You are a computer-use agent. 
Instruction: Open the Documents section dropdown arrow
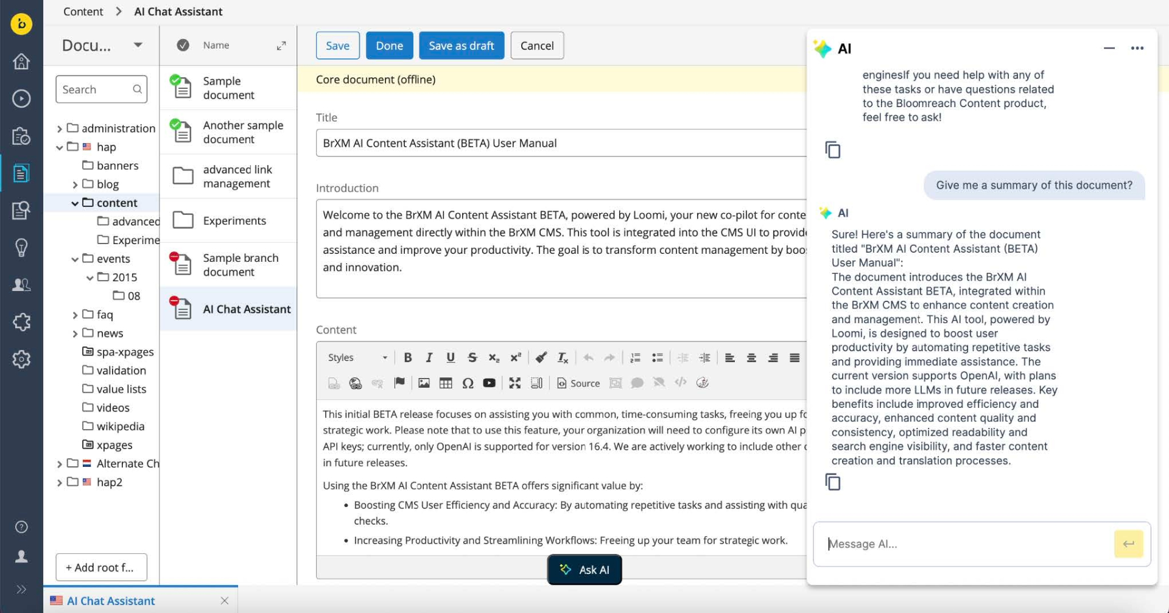[x=138, y=45]
